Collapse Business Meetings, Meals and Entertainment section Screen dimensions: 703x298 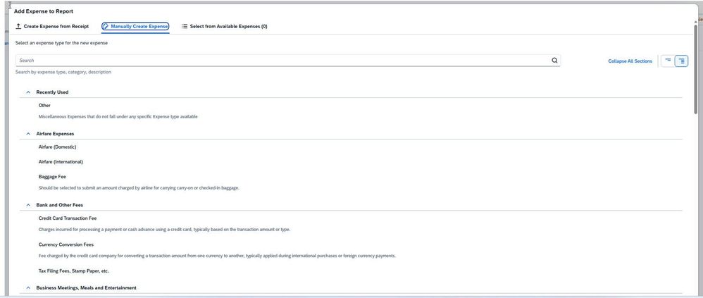click(x=28, y=287)
